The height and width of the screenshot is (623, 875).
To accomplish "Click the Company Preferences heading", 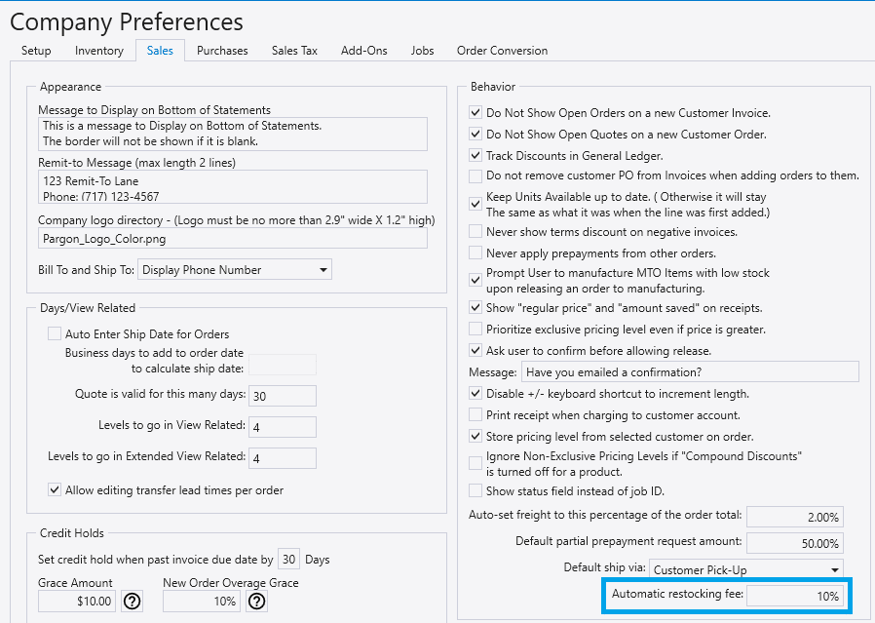I will coord(127,21).
